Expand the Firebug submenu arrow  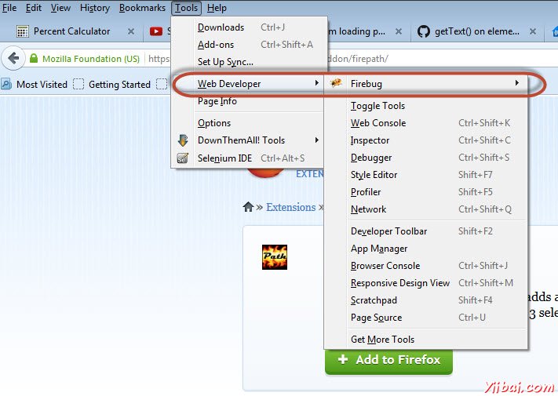tap(516, 83)
